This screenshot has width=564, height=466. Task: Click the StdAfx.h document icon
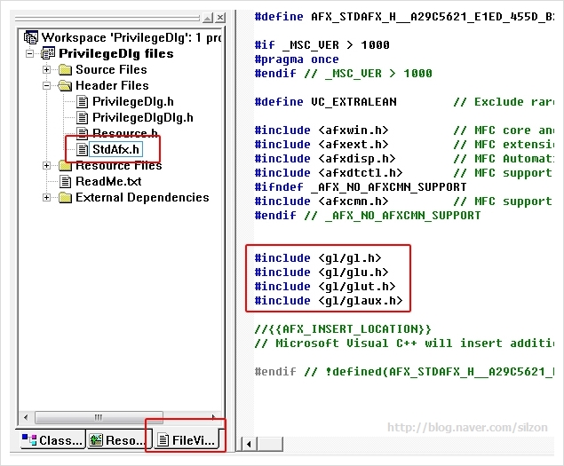[82, 149]
